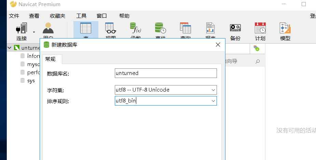Open the Schedule (计划) calendar icon
Image resolution: width=316 pixels, height=160 pixels.
tap(260, 31)
